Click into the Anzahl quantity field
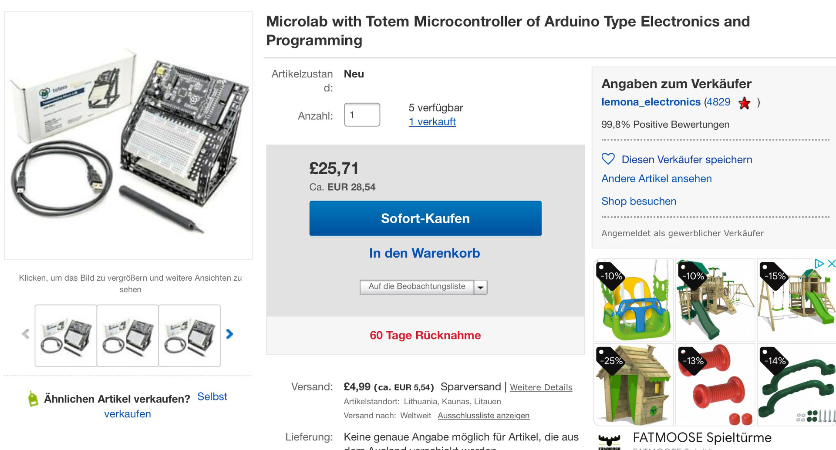The image size is (836, 450). (362, 115)
